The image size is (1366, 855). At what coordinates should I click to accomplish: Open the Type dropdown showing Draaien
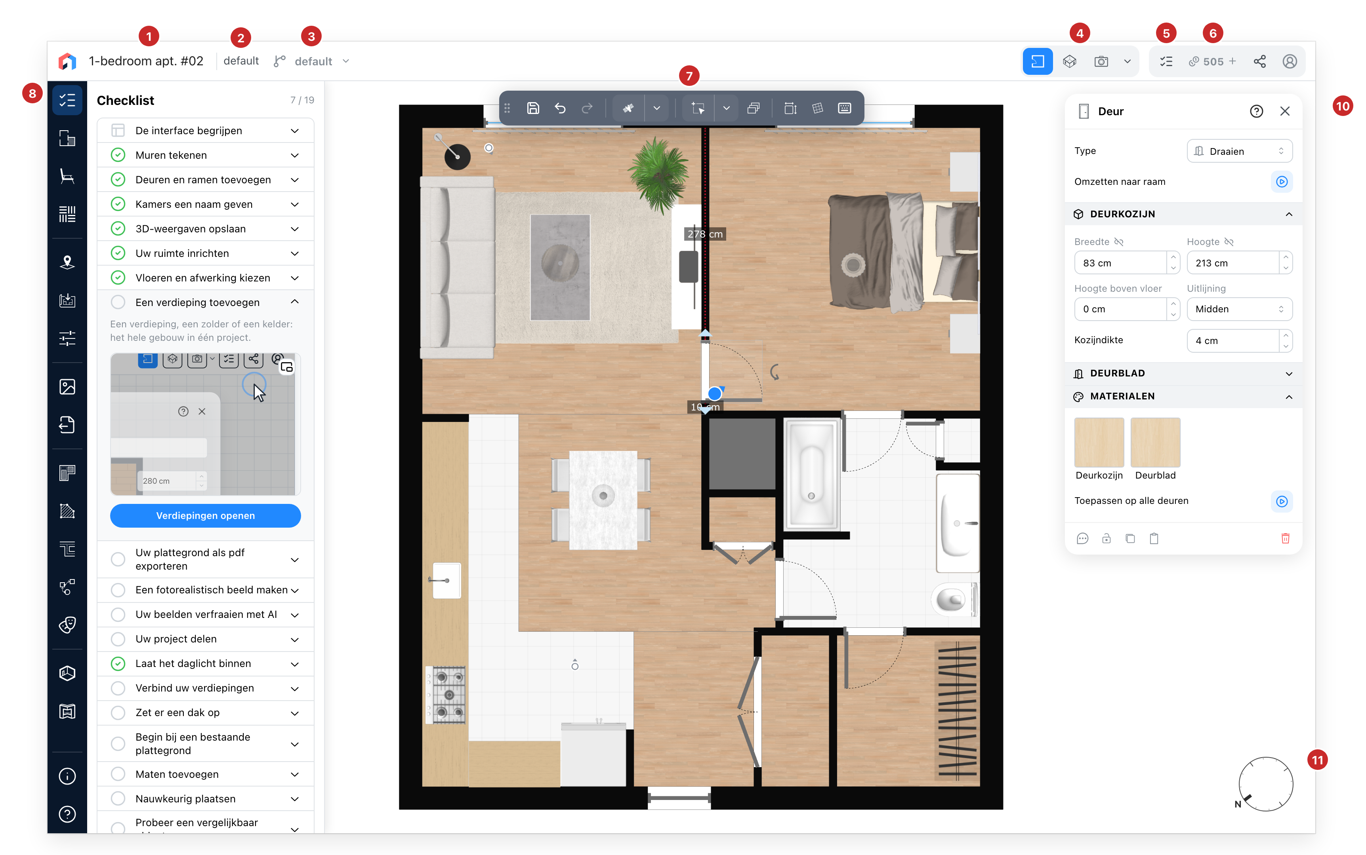click(1239, 151)
